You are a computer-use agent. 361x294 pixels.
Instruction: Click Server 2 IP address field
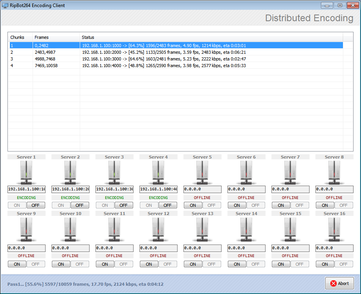[x=70, y=189]
